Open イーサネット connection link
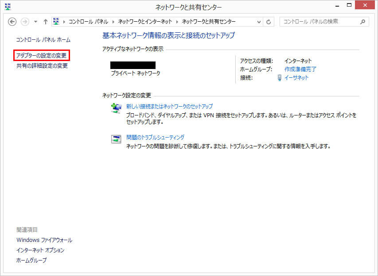Viewport: 378px width, 276px height. pyautogui.click(x=296, y=78)
